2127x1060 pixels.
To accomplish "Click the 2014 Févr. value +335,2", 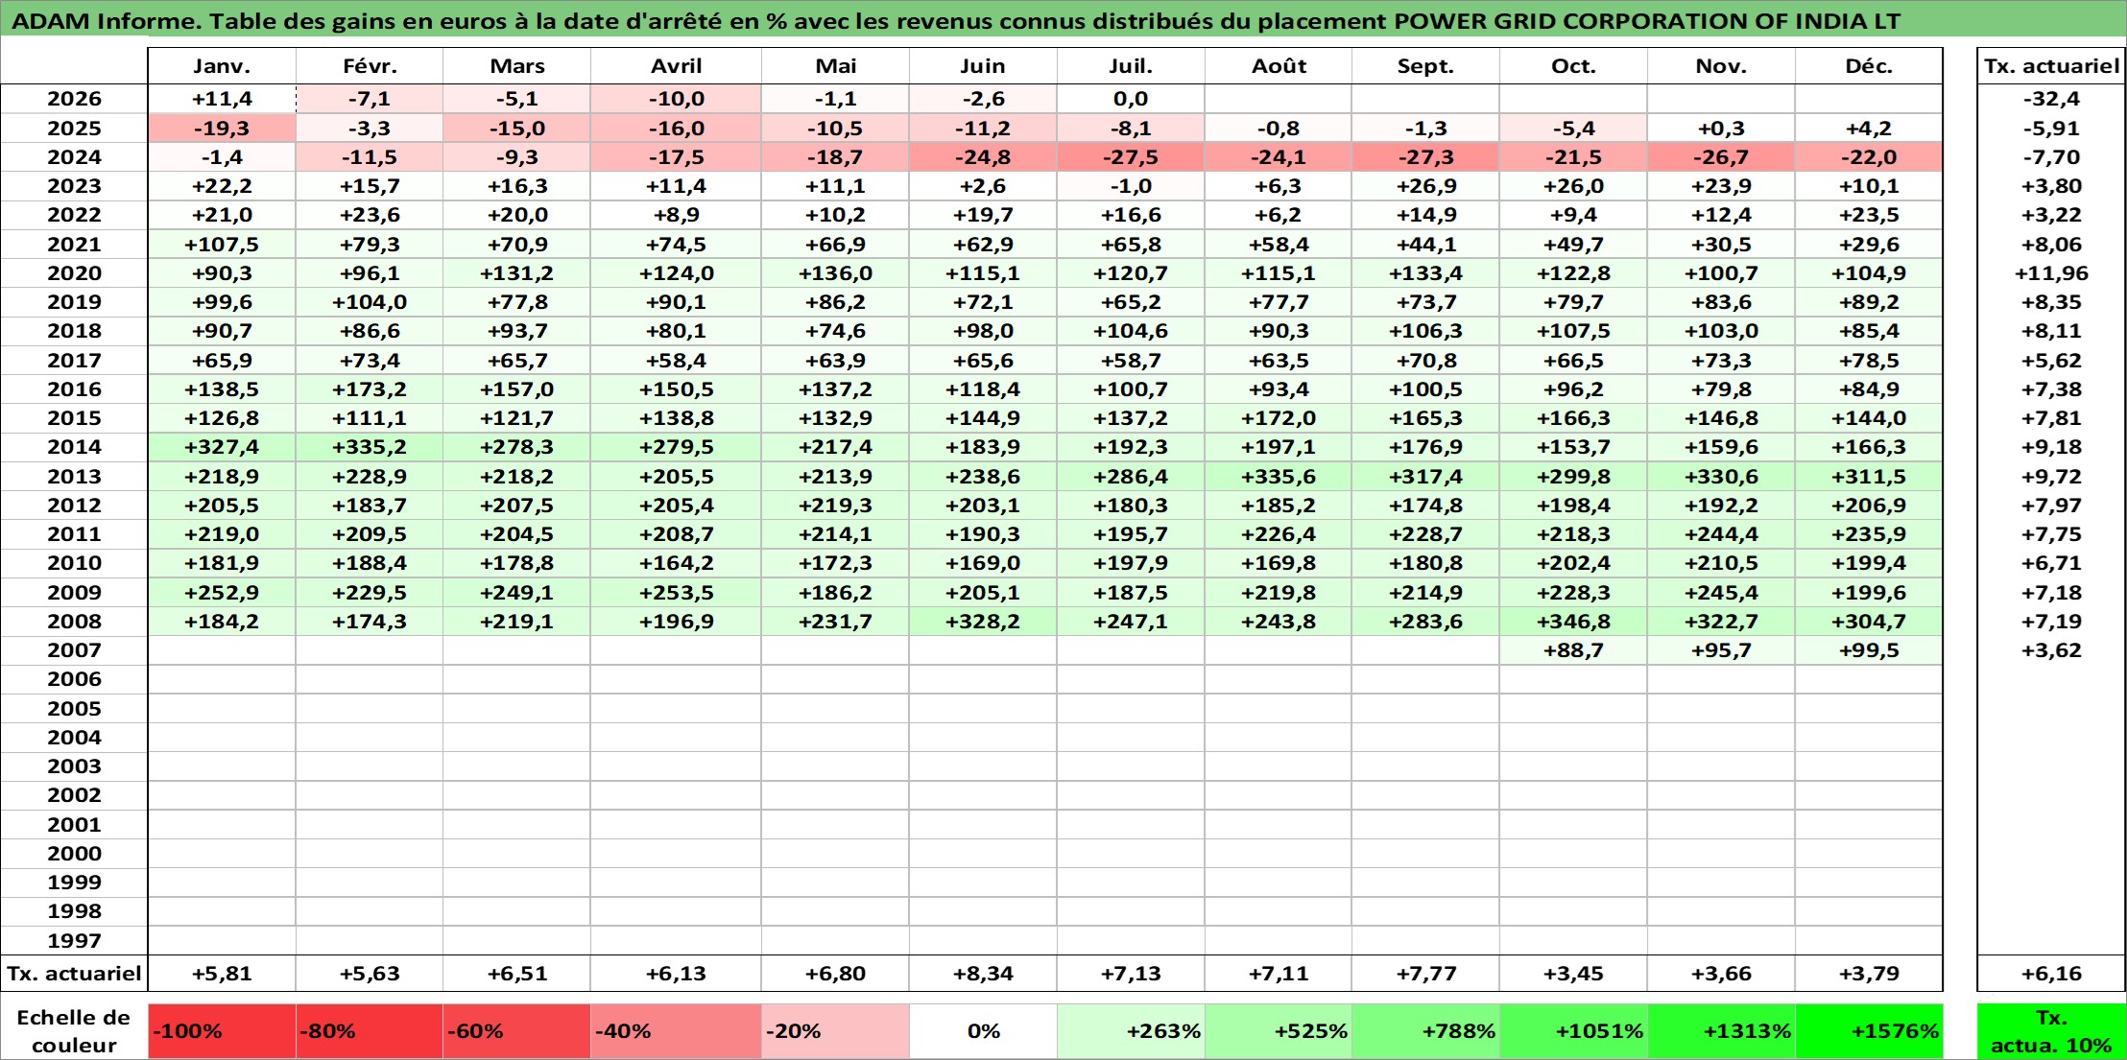I will pyautogui.click(x=370, y=447).
